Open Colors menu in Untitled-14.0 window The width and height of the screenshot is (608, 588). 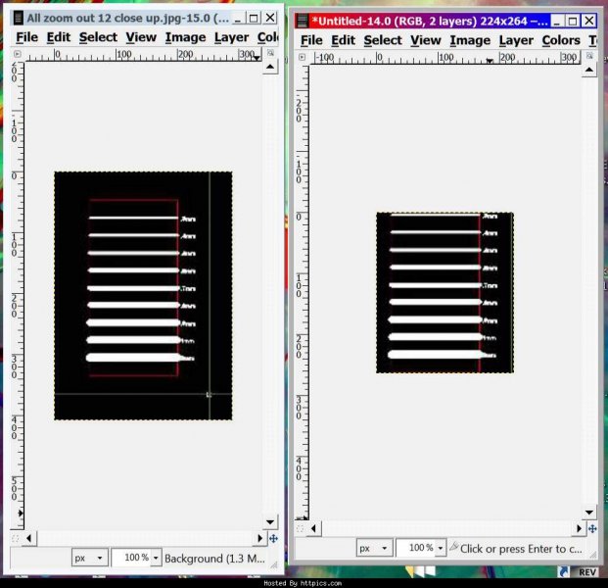click(561, 40)
